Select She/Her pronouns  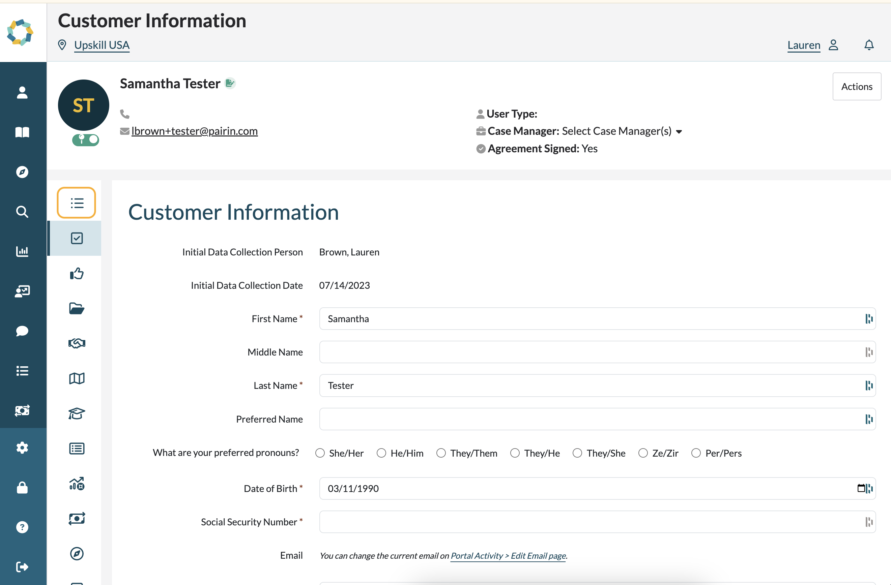[320, 453]
